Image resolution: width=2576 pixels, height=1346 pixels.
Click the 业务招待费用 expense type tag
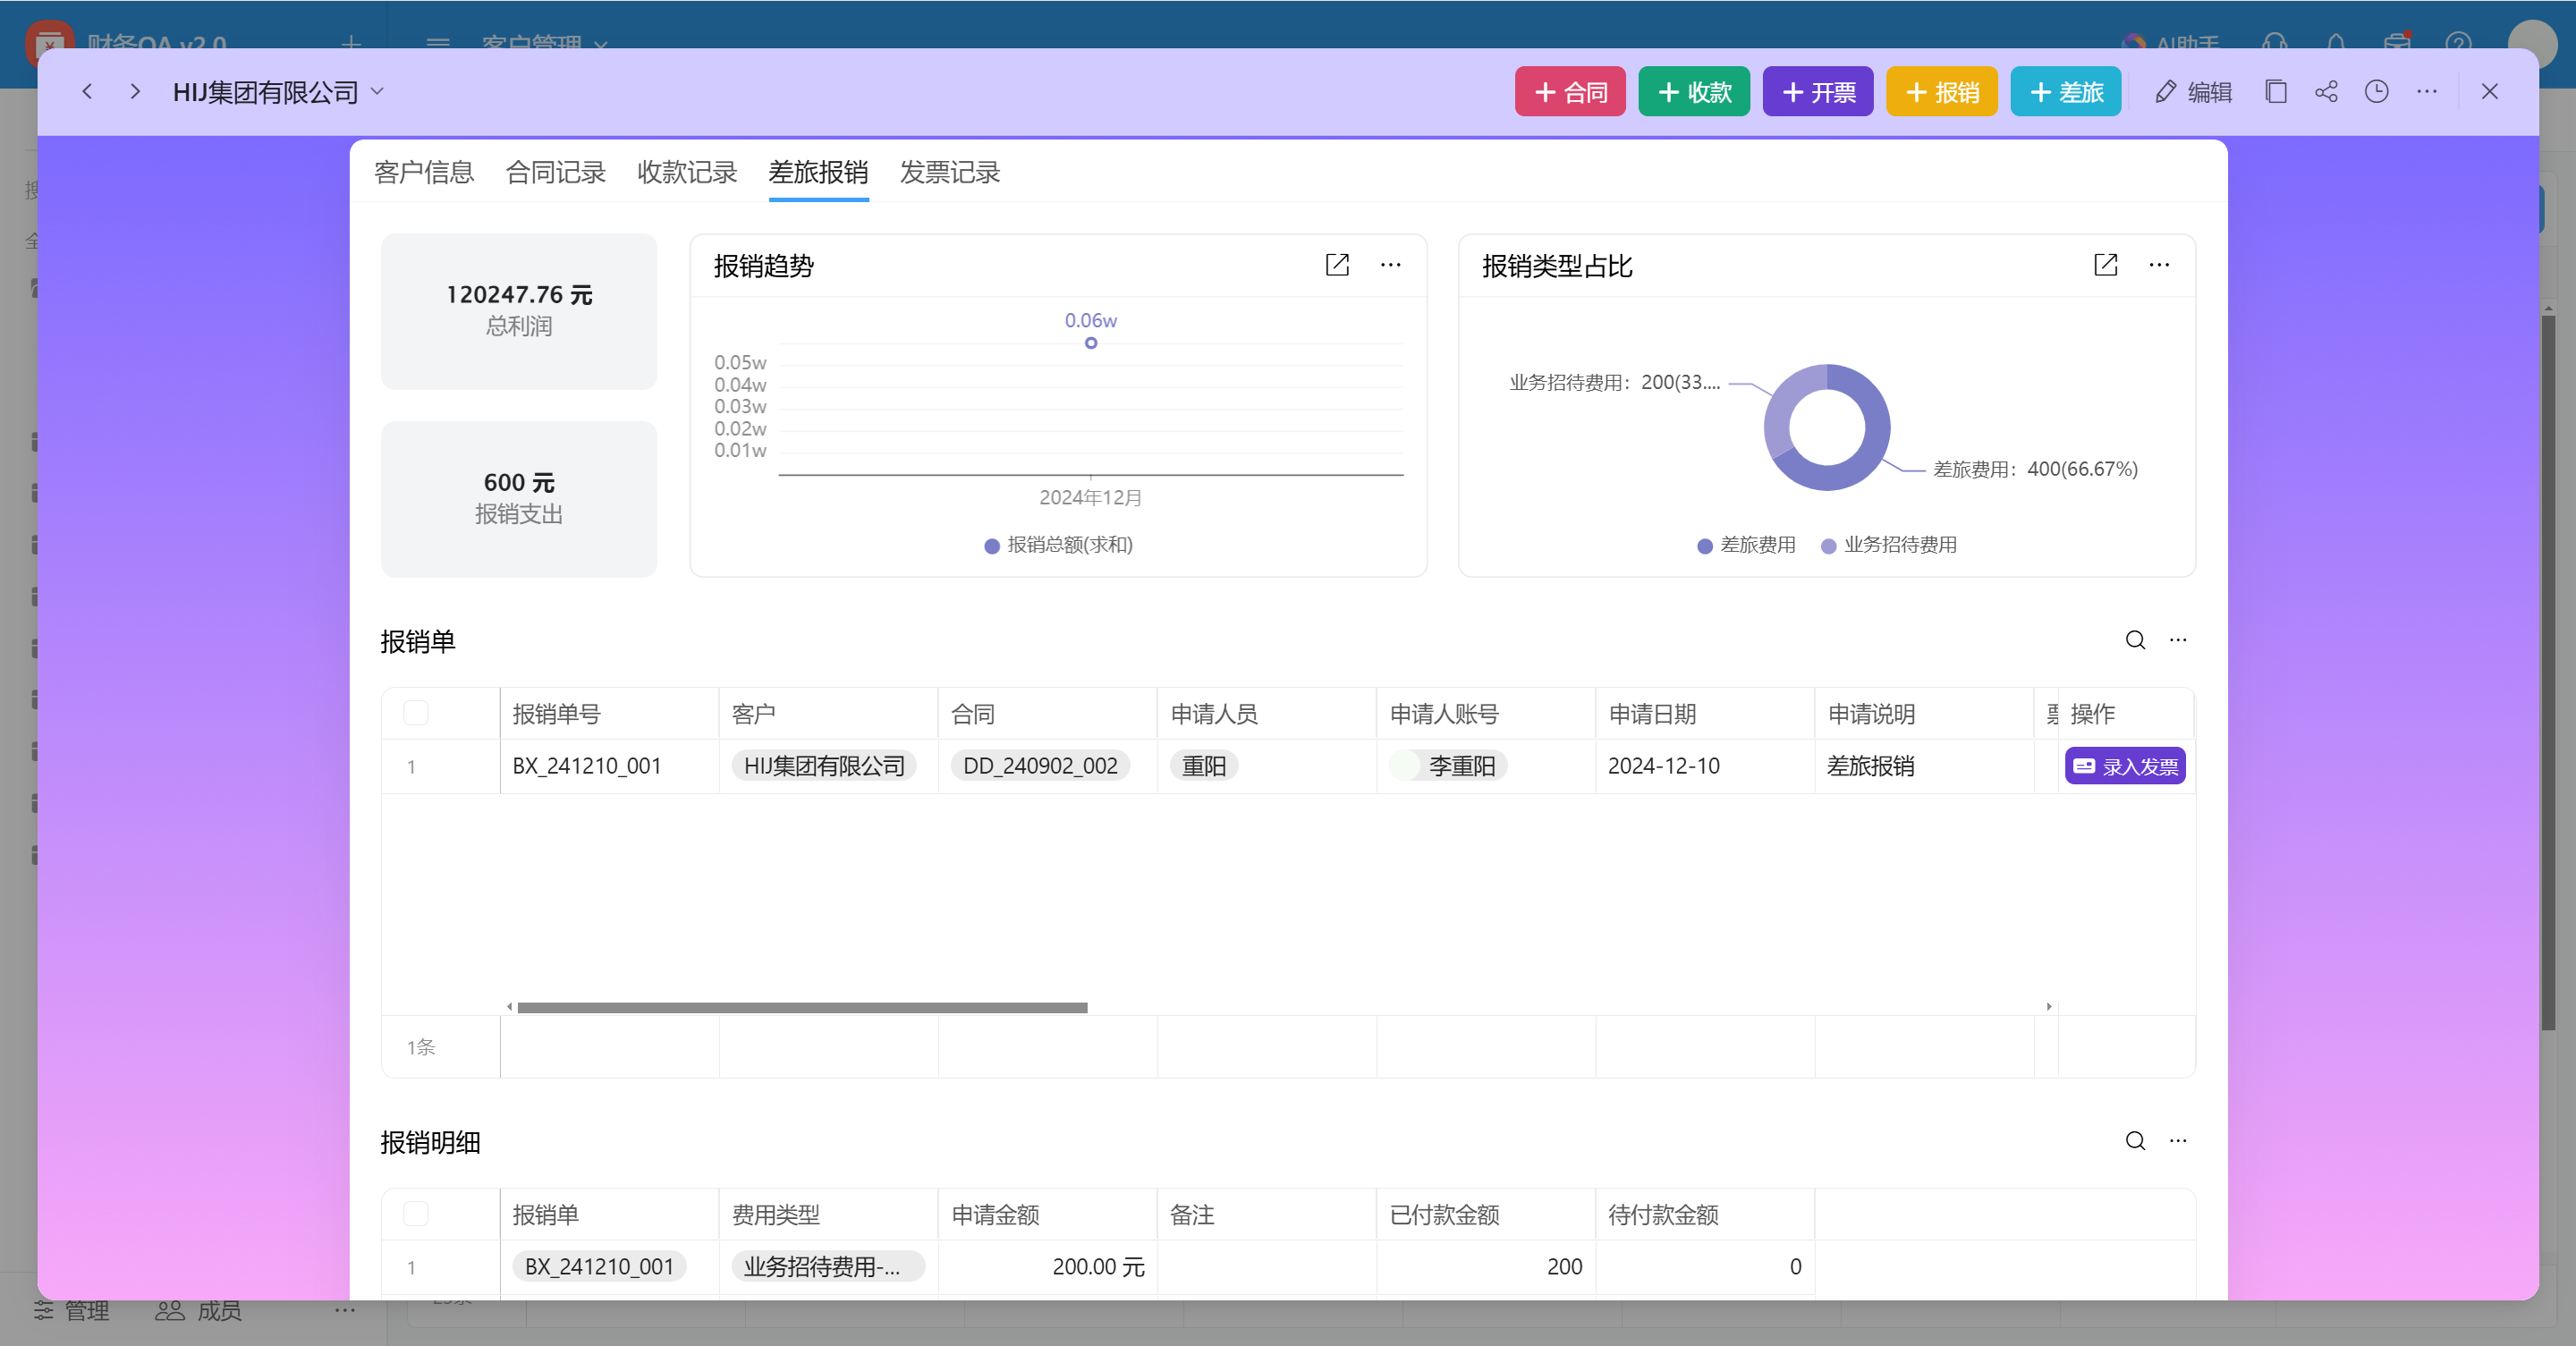click(x=827, y=1267)
